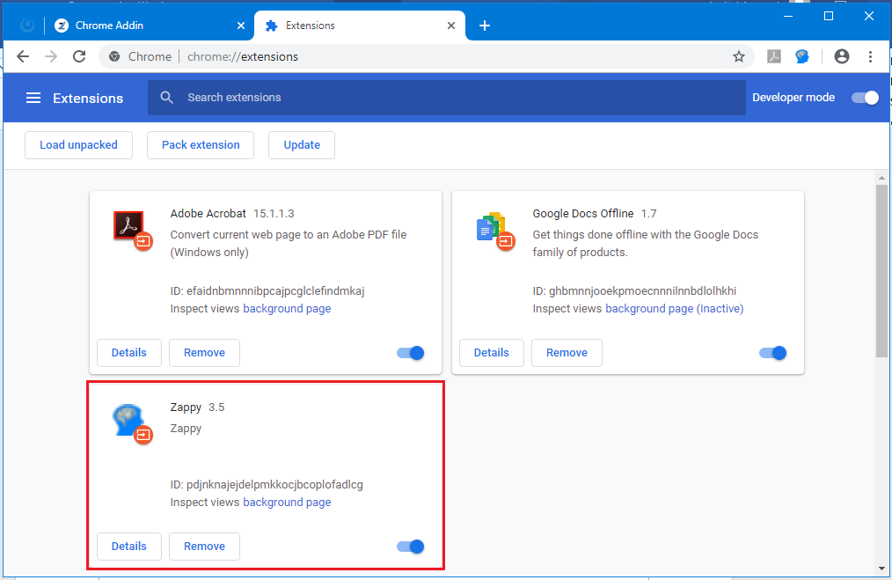Reload the extensions page
The width and height of the screenshot is (892, 580).
(x=79, y=56)
